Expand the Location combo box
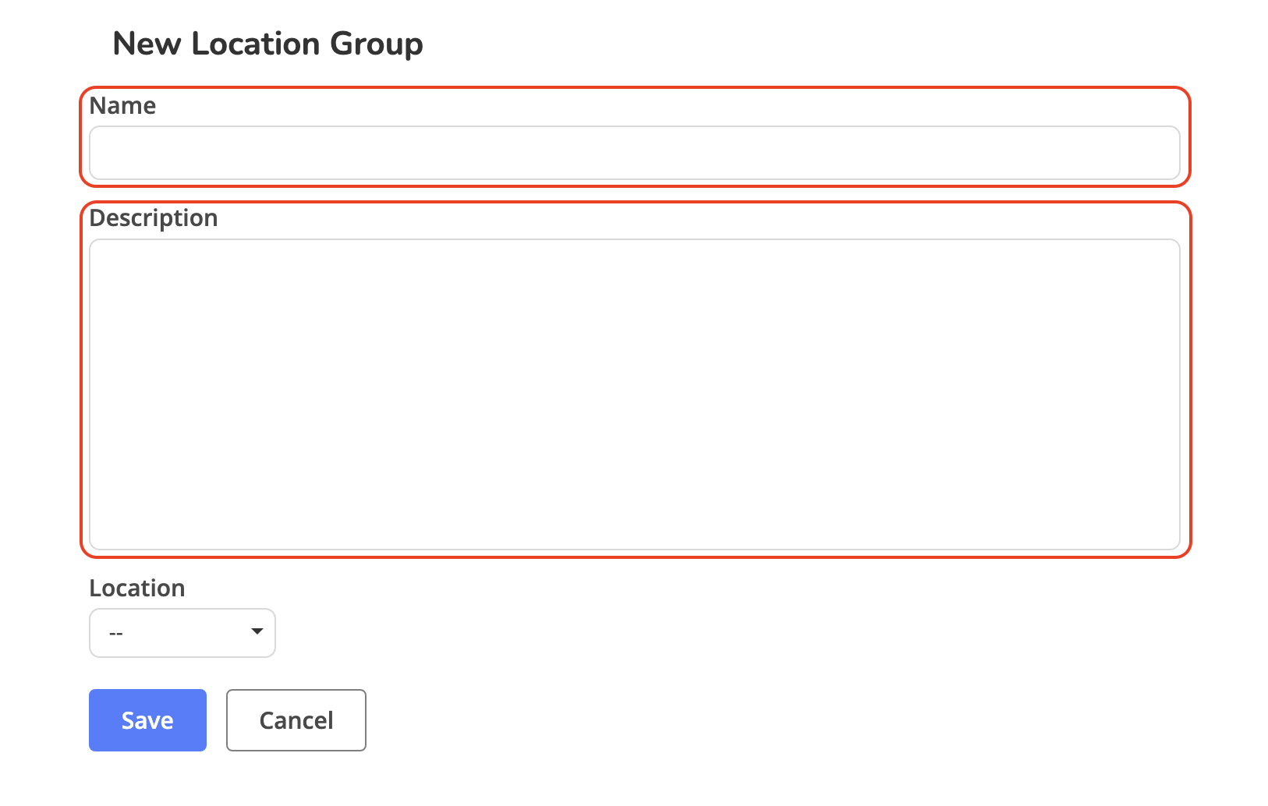This screenshot has width=1268, height=806. coord(182,633)
